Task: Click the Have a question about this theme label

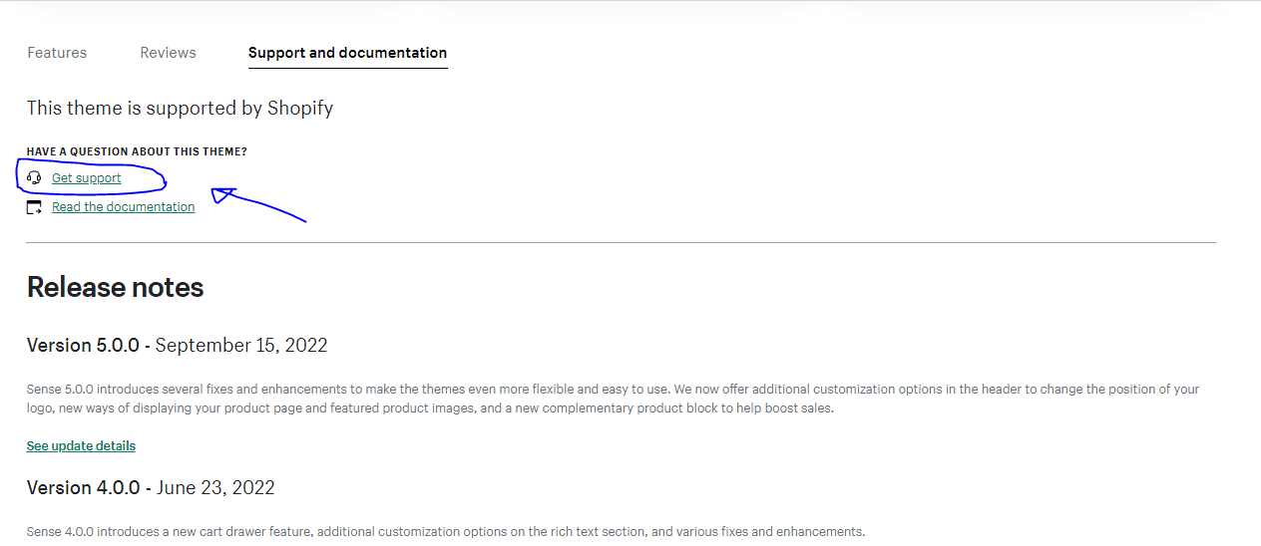Action: click(137, 151)
